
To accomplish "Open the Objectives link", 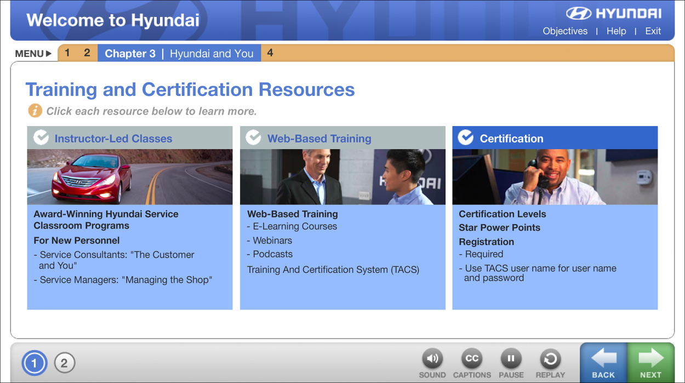I will pyautogui.click(x=565, y=31).
